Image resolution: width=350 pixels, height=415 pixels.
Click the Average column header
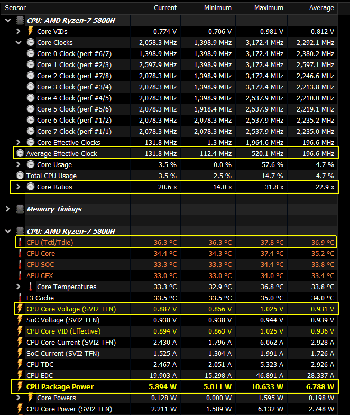pyautogui.click(x=321, y=8)
